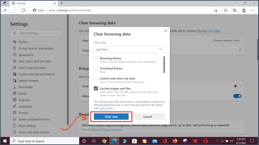Open Languages settings section

tap(25, 106)
